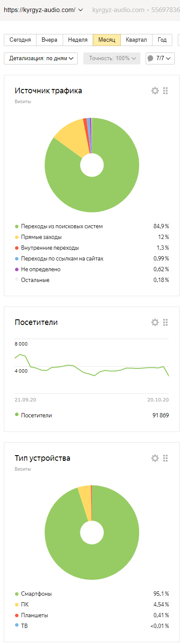This screenshot has width=180, height=643.
Task: Switch to the Год period
Action: (x=162, y=40)
